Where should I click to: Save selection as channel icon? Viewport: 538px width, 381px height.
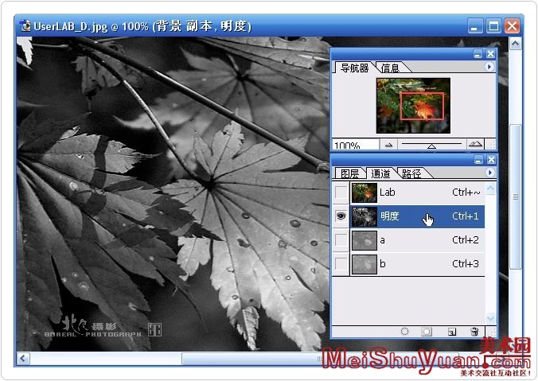pos(427,331)
